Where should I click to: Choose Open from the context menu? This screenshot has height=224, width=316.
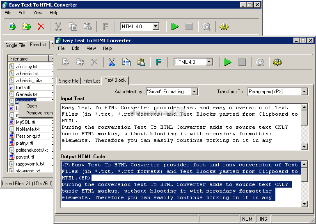pyautogui.click(x=32, y=106)
